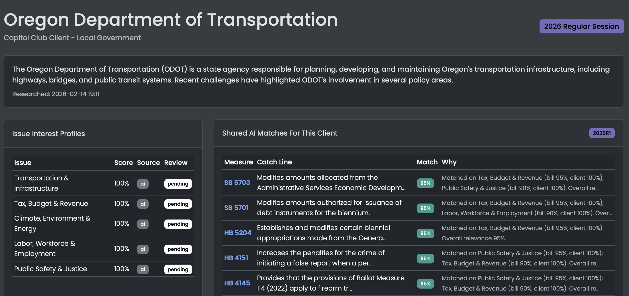The height and width of the screenshot is (296, 629).
Task: Click the ai source icon for Public Safety & Justice
Action: [143, 269]
